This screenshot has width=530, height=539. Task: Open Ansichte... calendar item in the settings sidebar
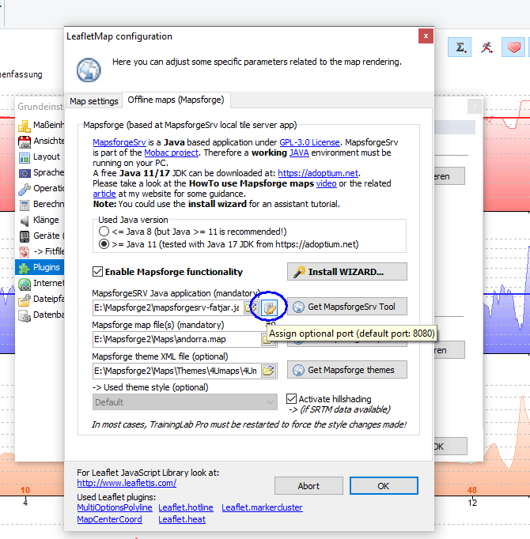[40, 141]
